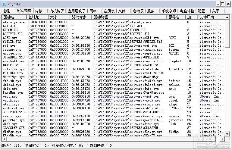The image size is (232, 150).
Task: Select the fltMgr.sys driver row
Action: [113, 132]
